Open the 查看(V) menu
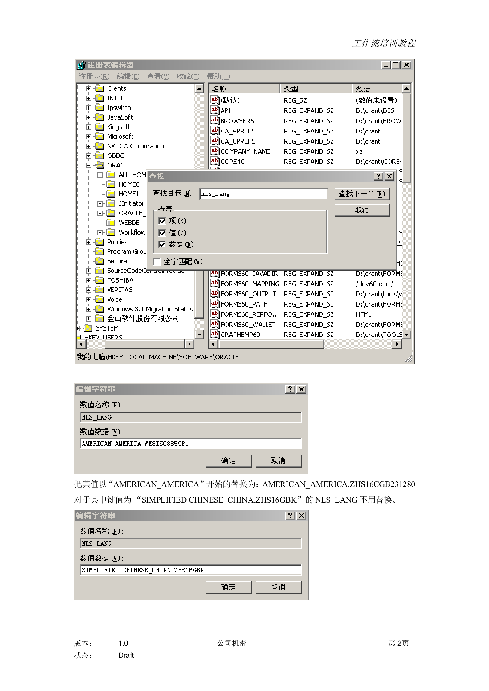 click(158, 76)
